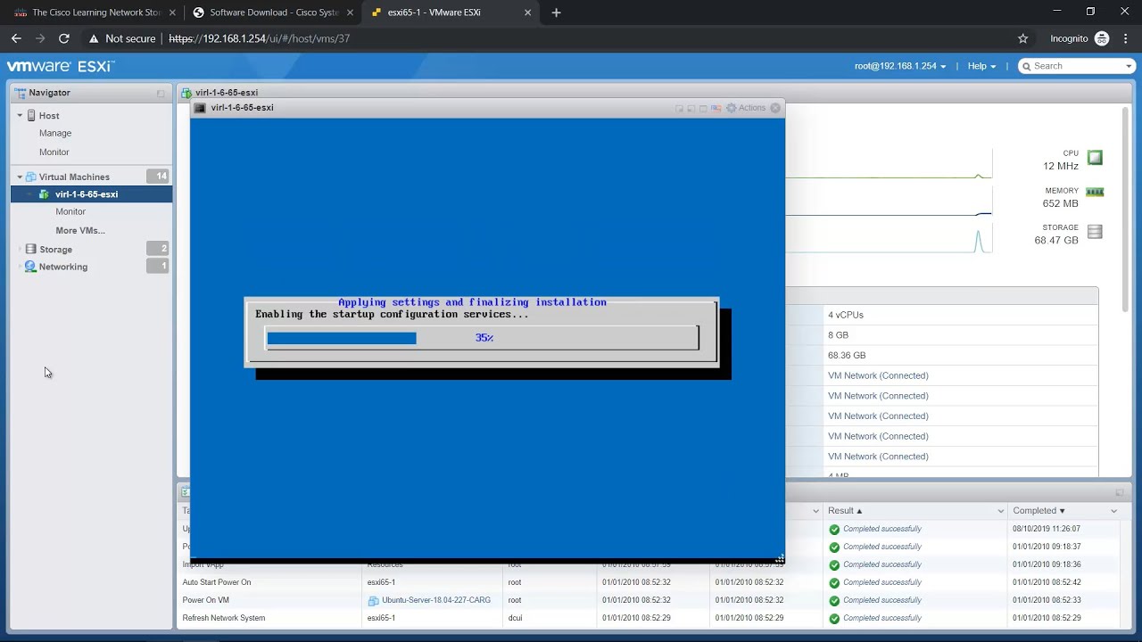Open Chrome three-dot menu

1126,38
